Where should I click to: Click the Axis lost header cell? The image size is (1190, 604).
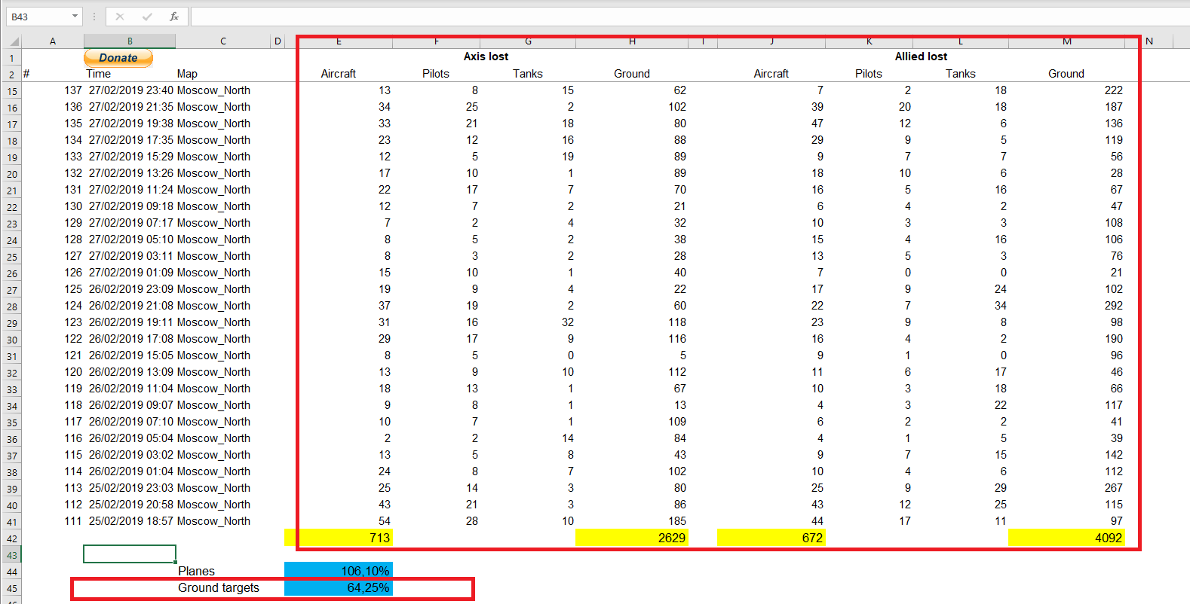(x=486, y=56)
